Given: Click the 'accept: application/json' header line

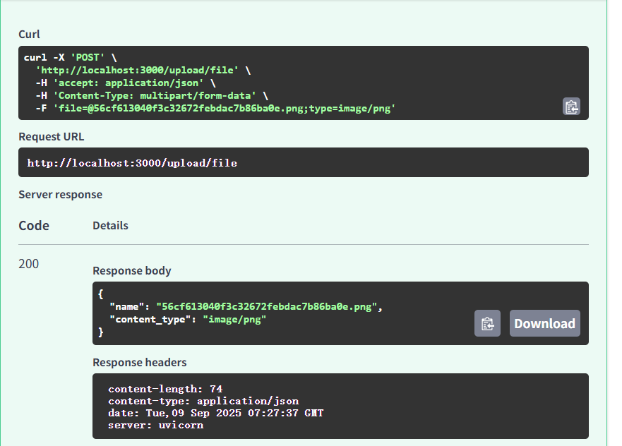Looking at the screenshot, I should [126, 83].
